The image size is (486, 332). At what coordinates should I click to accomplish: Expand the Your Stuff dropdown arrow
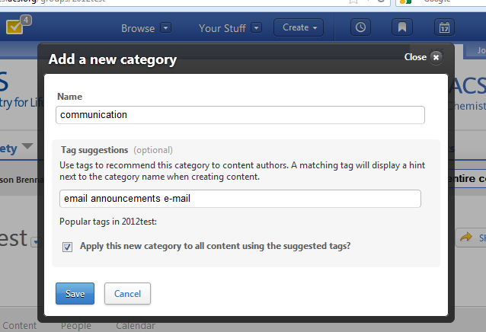(x=257, y=28)
